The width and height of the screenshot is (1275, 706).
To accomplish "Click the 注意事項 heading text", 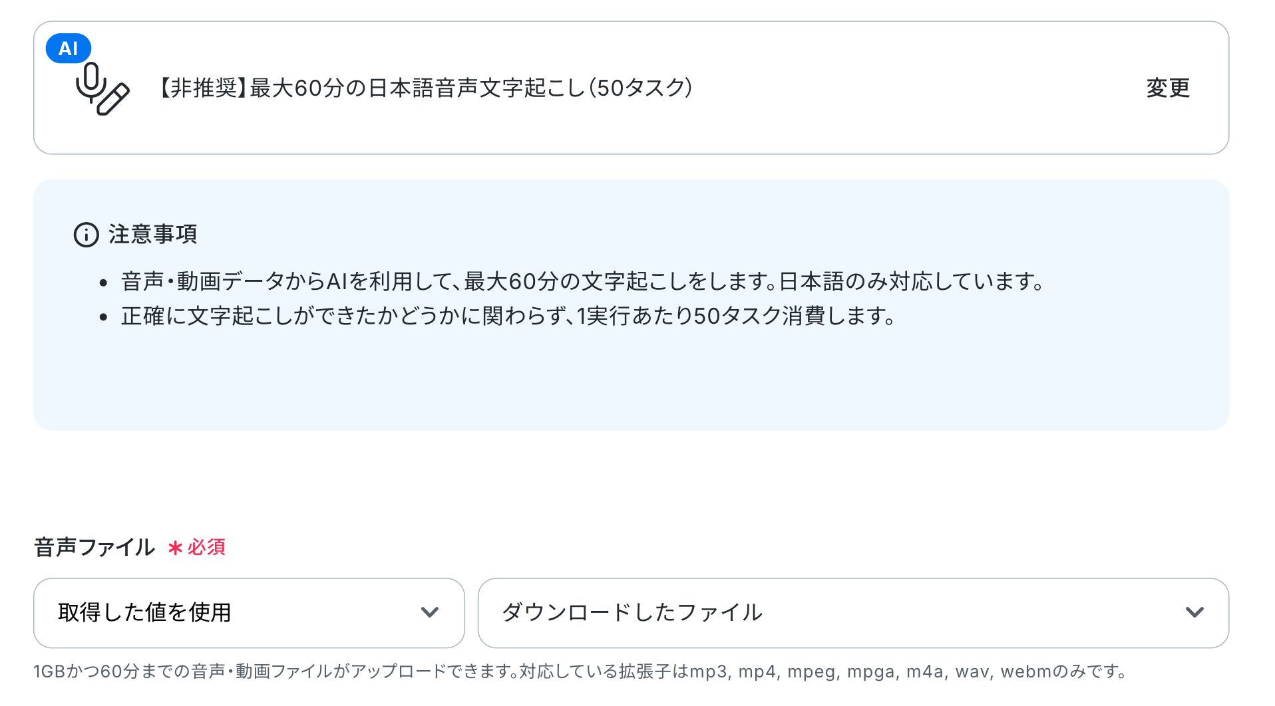I will click(153, 235).
